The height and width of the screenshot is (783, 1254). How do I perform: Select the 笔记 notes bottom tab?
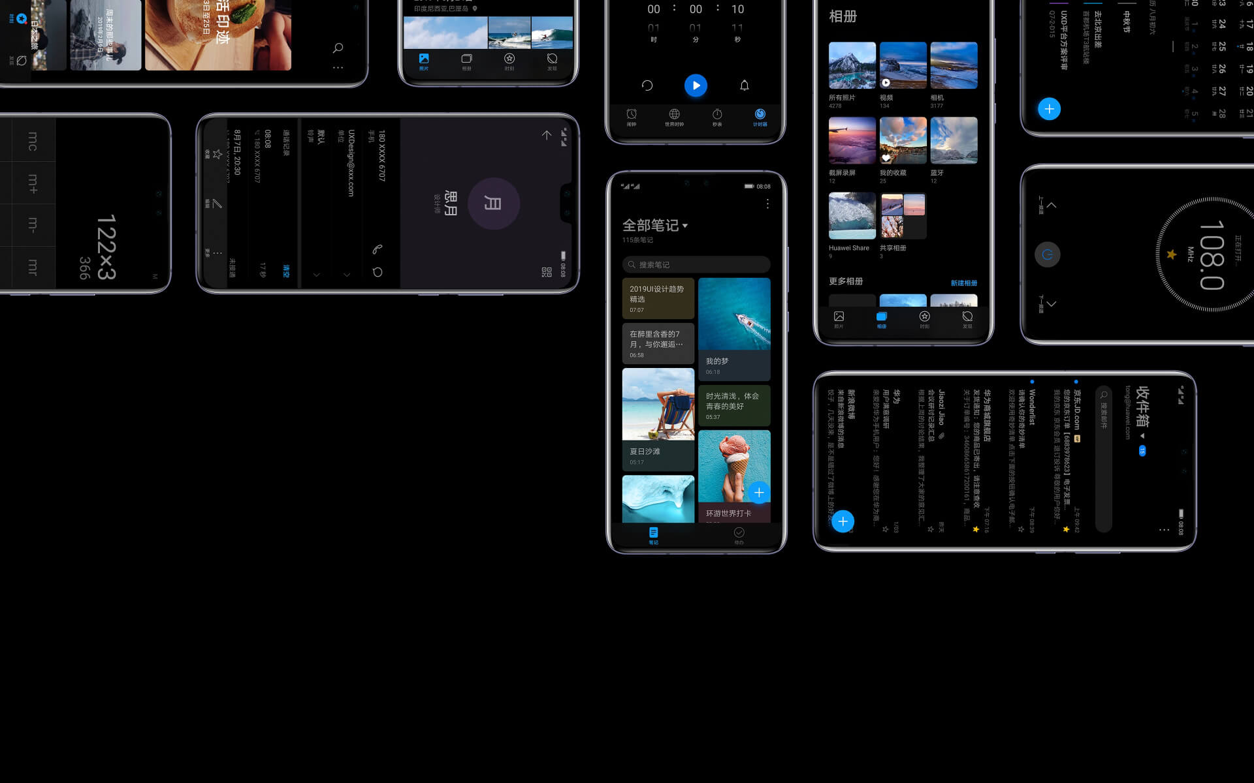pyautogui.click(x=654, y=536)
